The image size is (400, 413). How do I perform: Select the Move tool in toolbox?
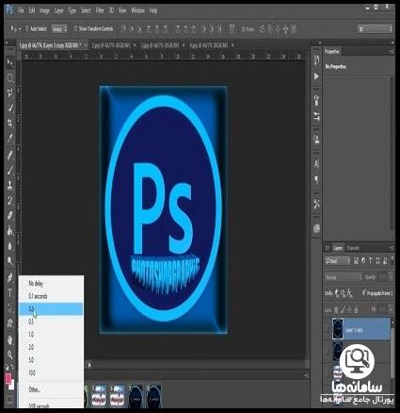coord(10,63)
